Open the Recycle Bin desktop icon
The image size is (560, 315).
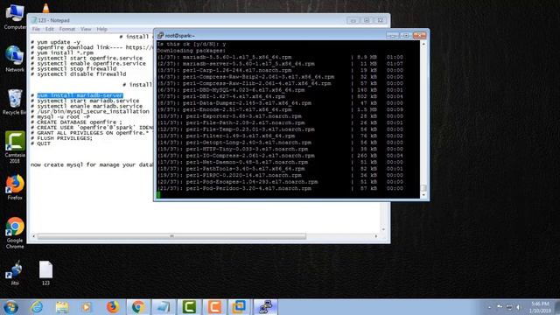14,101
